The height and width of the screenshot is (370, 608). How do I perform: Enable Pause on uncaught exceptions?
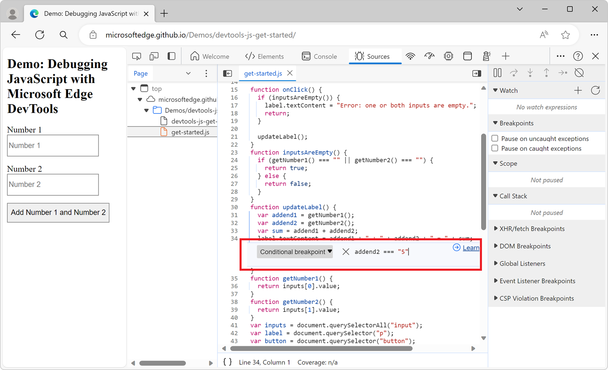point(495,138)
